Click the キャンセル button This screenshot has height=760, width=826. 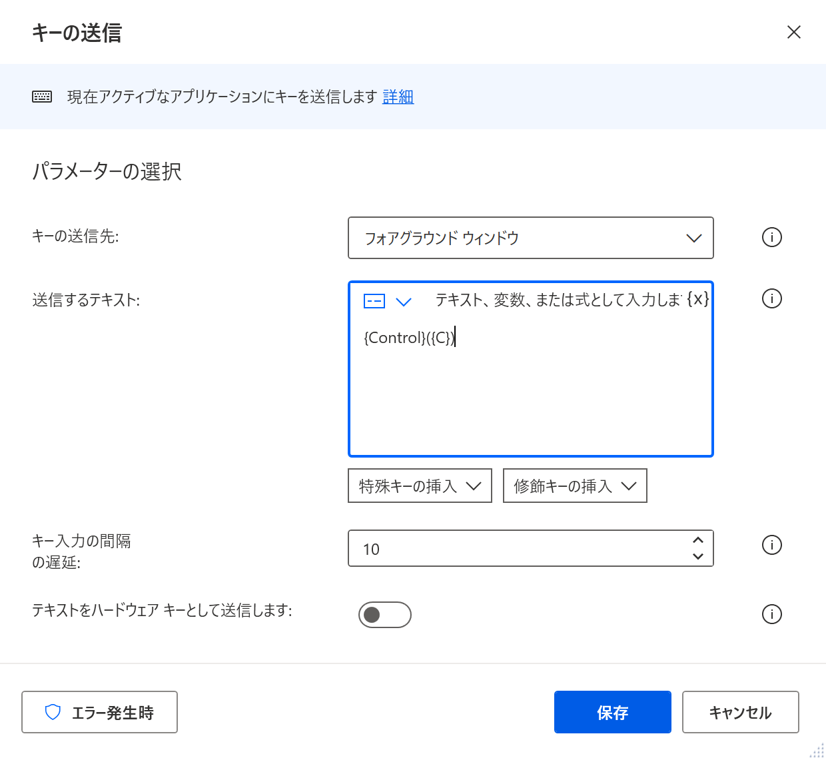pyautogui.click(x=740, y=712)
